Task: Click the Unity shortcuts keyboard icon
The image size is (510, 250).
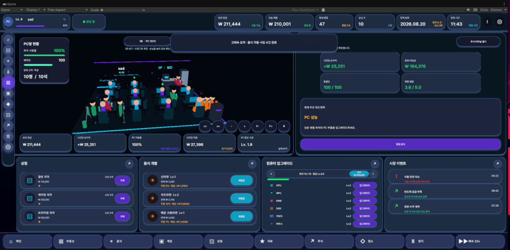Action: (475, 10)
